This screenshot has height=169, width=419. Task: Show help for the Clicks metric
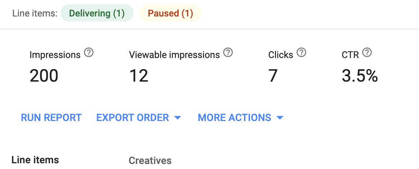tap(301, 52)
